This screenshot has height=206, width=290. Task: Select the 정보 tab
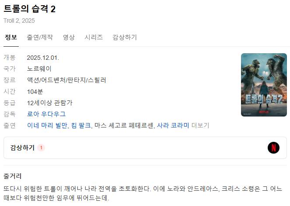point(11,37)
